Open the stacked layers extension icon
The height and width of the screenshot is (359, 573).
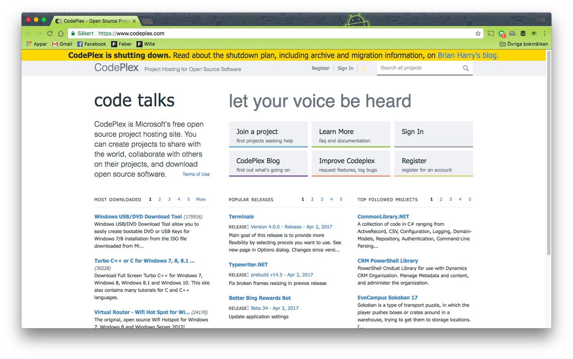pyautogui.click(x=523, y=34)
